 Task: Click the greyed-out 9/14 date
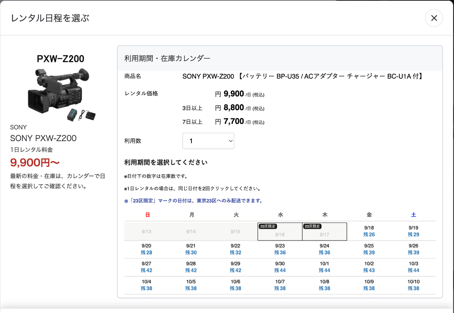click(x=191, y=232)
